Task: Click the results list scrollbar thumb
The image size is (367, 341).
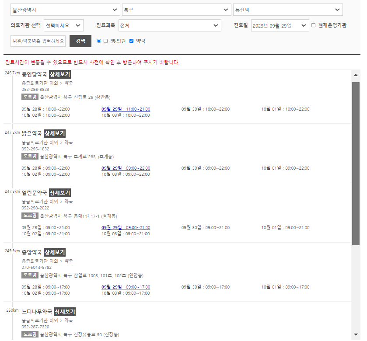Action: [x=356, y=164]
